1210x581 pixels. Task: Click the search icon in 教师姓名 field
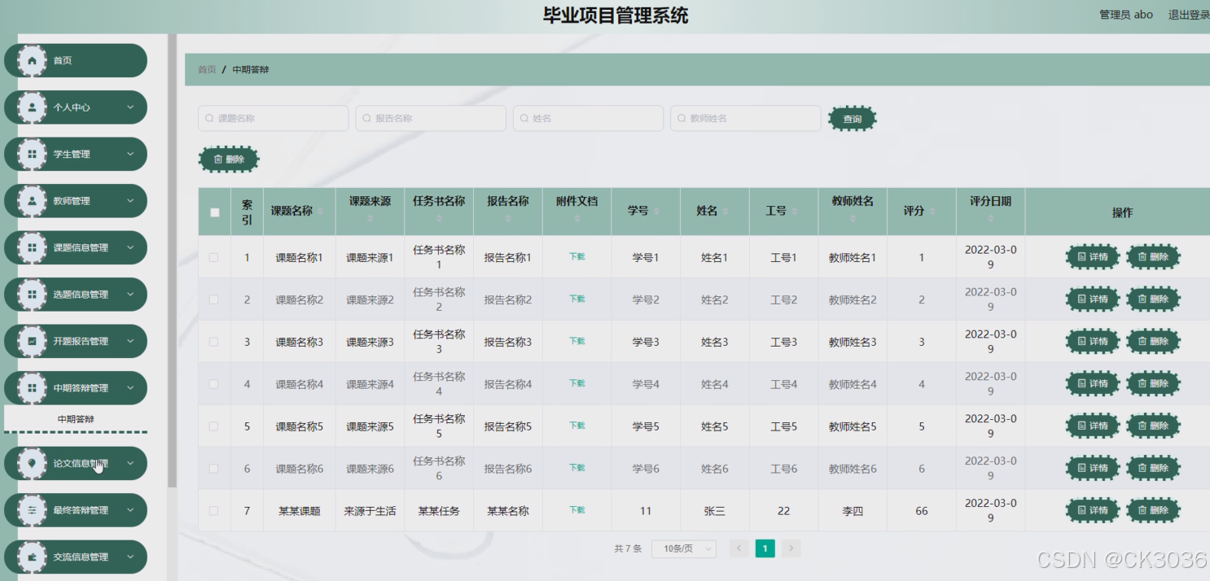pyautogui.click(x=682, y=118)
